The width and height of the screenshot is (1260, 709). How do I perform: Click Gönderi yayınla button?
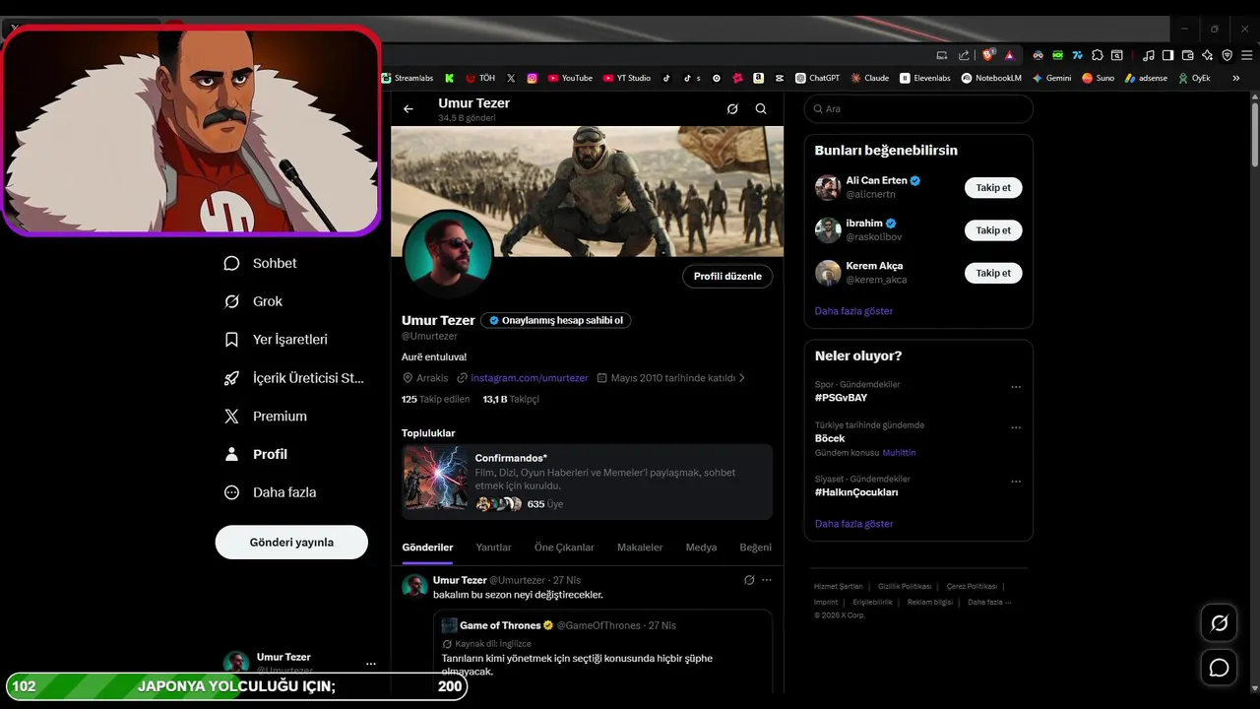point(291,543)
